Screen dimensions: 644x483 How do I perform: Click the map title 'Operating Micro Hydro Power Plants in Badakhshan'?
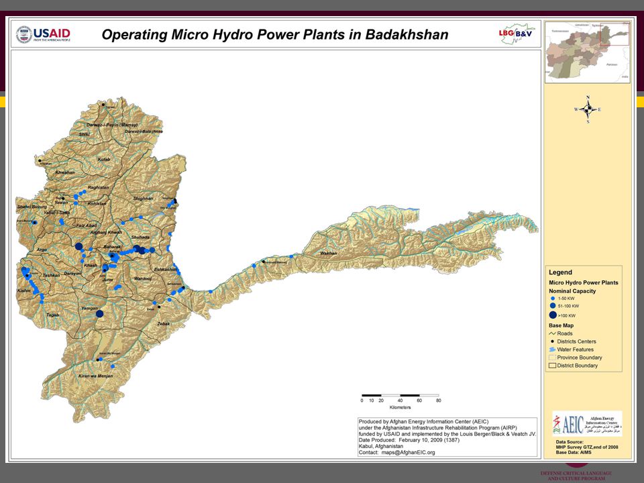point(275,34)
